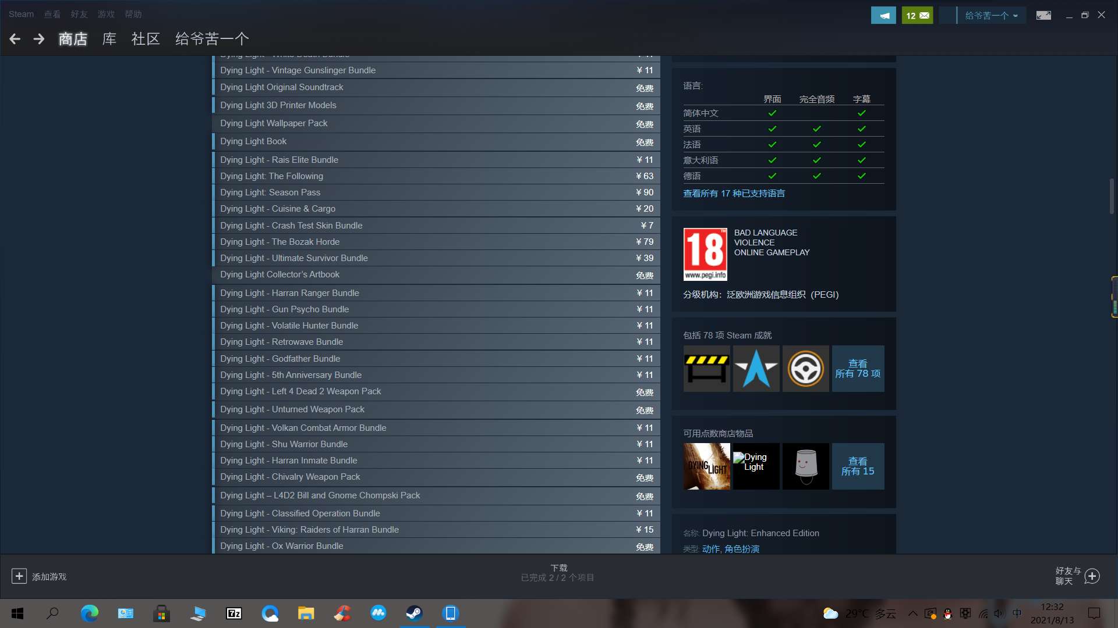Open the taskbar clock showing 12:32
The width and height of the screenshot is (1118, 628).
point(1052,613)
